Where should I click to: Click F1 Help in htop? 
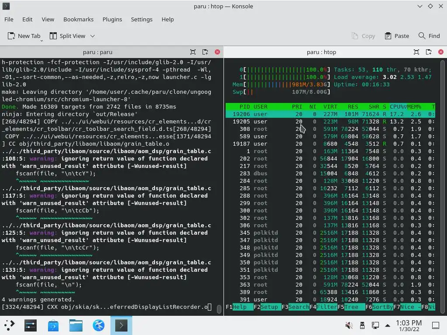239,307
